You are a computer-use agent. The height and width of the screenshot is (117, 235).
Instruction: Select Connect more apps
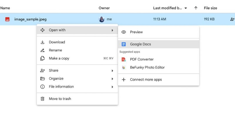[159, 80]
